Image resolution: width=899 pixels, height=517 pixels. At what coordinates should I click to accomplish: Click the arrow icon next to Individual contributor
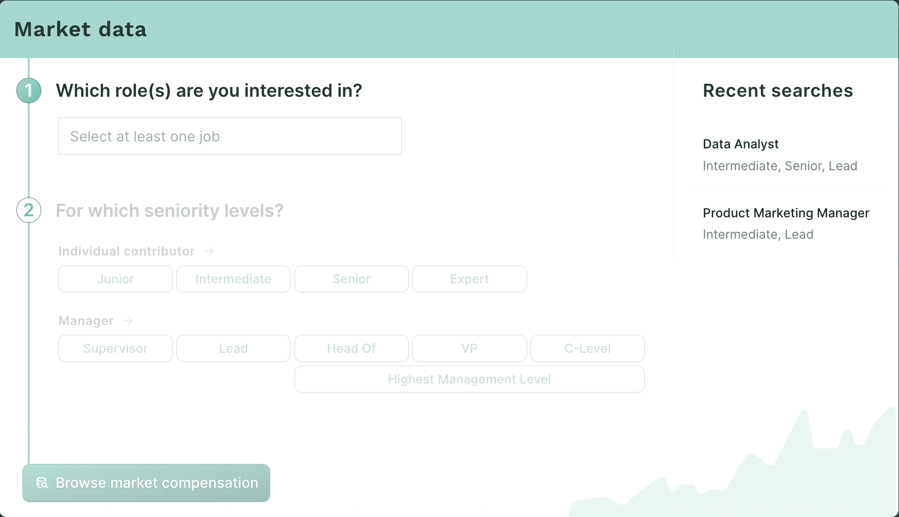pos(210,251)
